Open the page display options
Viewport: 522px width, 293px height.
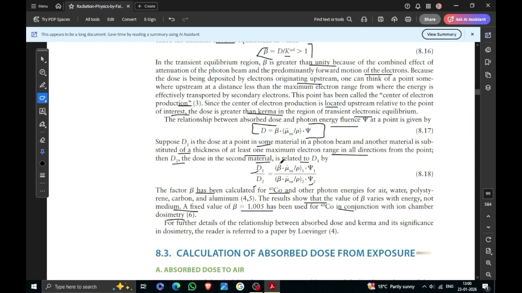pos(488,251)
